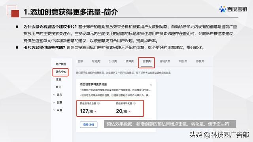253x142 pixels.
Task: Go to 单元 in the sidebar
Action: tap(58, 87)
